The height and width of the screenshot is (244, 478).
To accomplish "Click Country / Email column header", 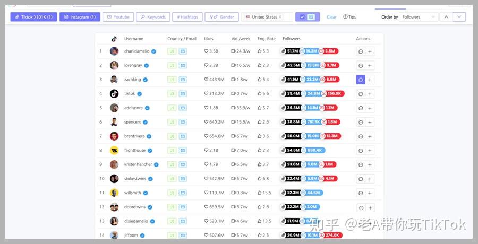I will point(182,39).
